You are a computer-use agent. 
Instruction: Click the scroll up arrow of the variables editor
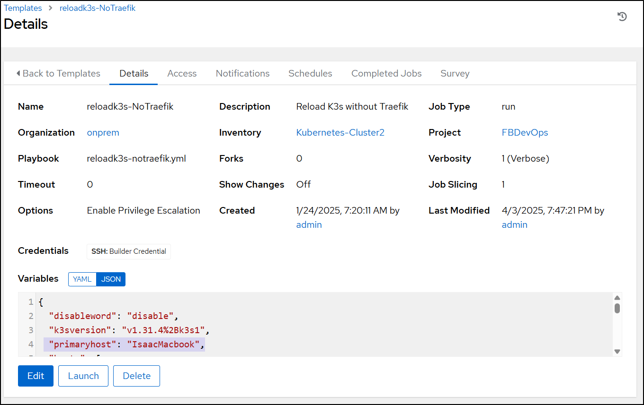(x=617, y=298)
